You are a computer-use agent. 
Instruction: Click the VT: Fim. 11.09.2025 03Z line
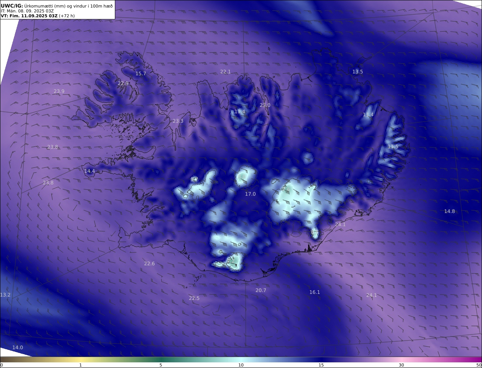tap(29, 16)
